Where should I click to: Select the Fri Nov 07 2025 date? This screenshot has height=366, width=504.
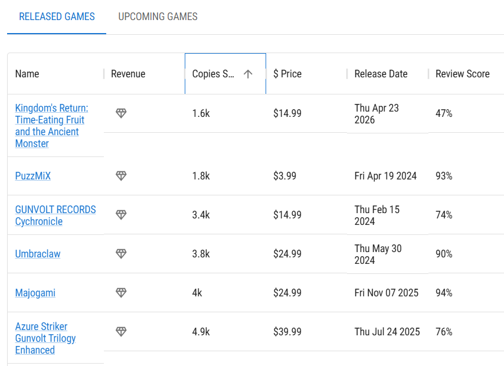pos(387,293)
